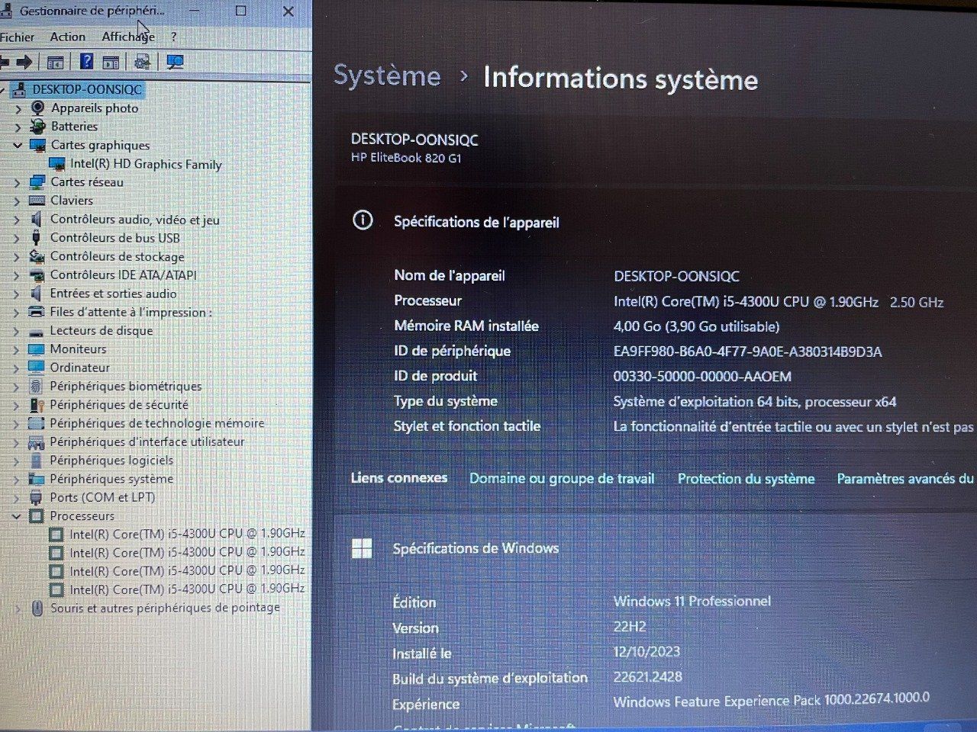Viewport: 977px width, 732px height.
Task: Click the Show/Hide action pane toolbar icon
Action: click(x=111, y=63)
